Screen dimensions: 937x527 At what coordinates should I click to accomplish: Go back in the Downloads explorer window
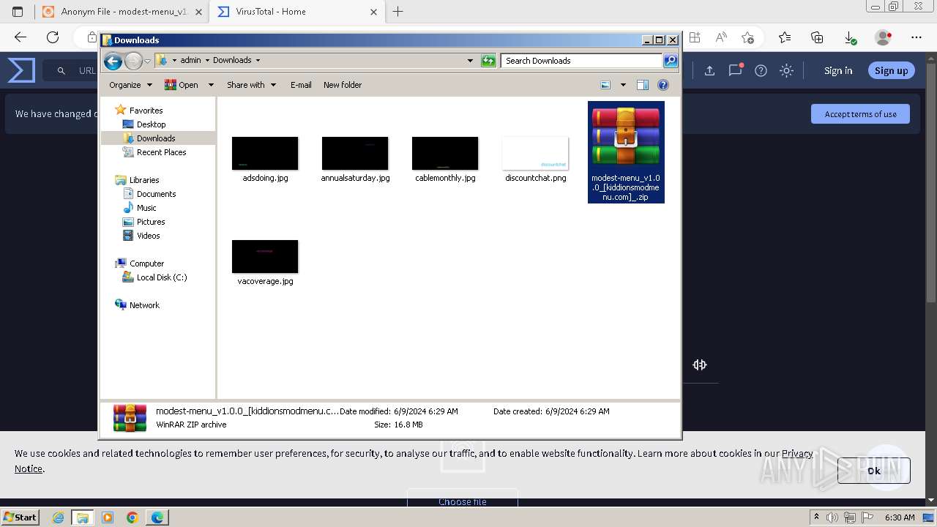pos(113,61)
